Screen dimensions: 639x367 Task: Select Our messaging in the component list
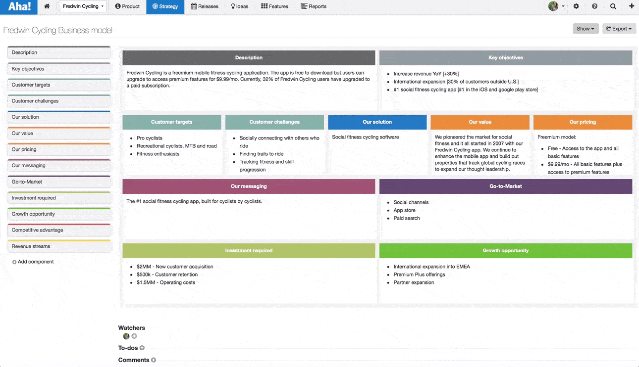pos(59,166)
